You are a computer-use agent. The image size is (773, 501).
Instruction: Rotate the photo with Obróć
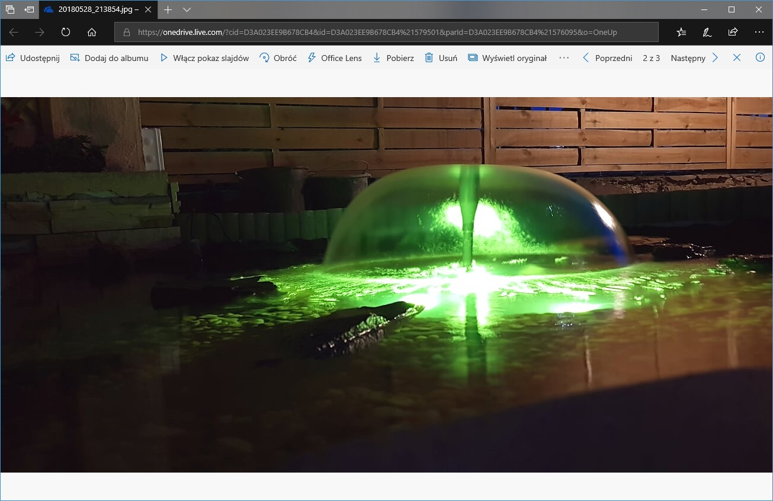tap(278, 58)
